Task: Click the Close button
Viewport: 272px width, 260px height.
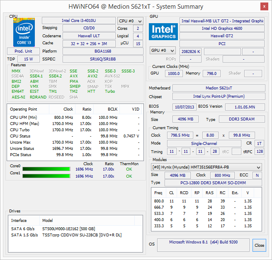Action: [259, 245]
